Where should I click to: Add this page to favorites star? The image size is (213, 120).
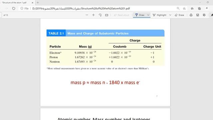(184, 8)
